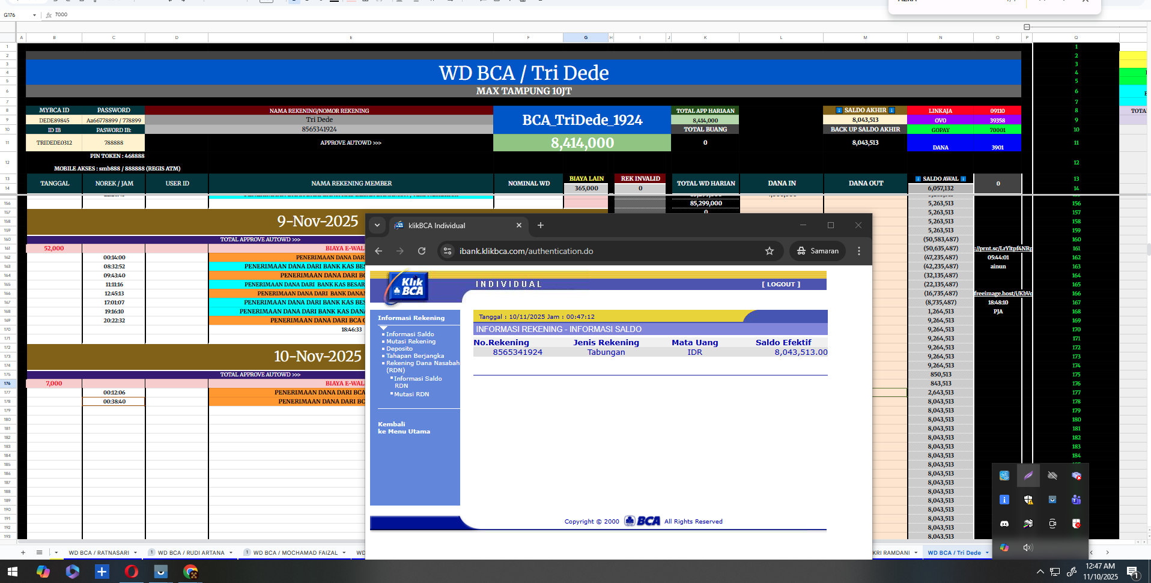1151x583 pixels.
Task: Open Mutasi RDN link
Action: (412, 394)
